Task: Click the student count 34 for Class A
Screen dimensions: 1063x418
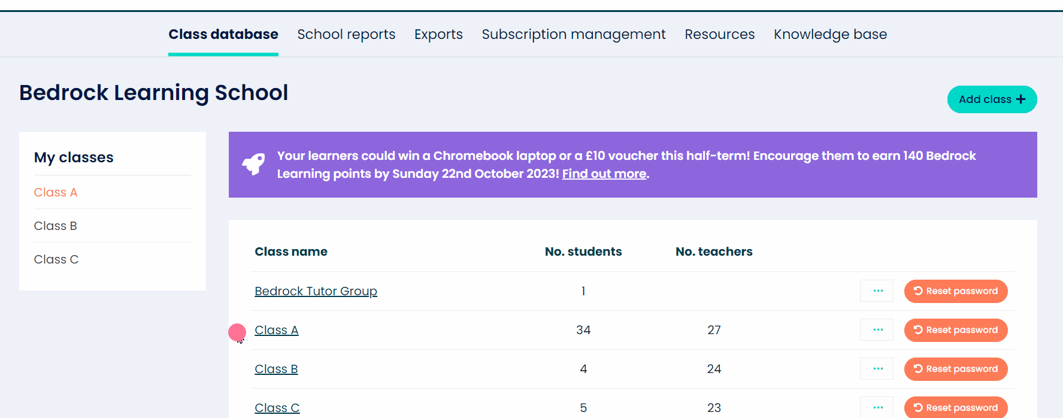Action: point(583,330)
